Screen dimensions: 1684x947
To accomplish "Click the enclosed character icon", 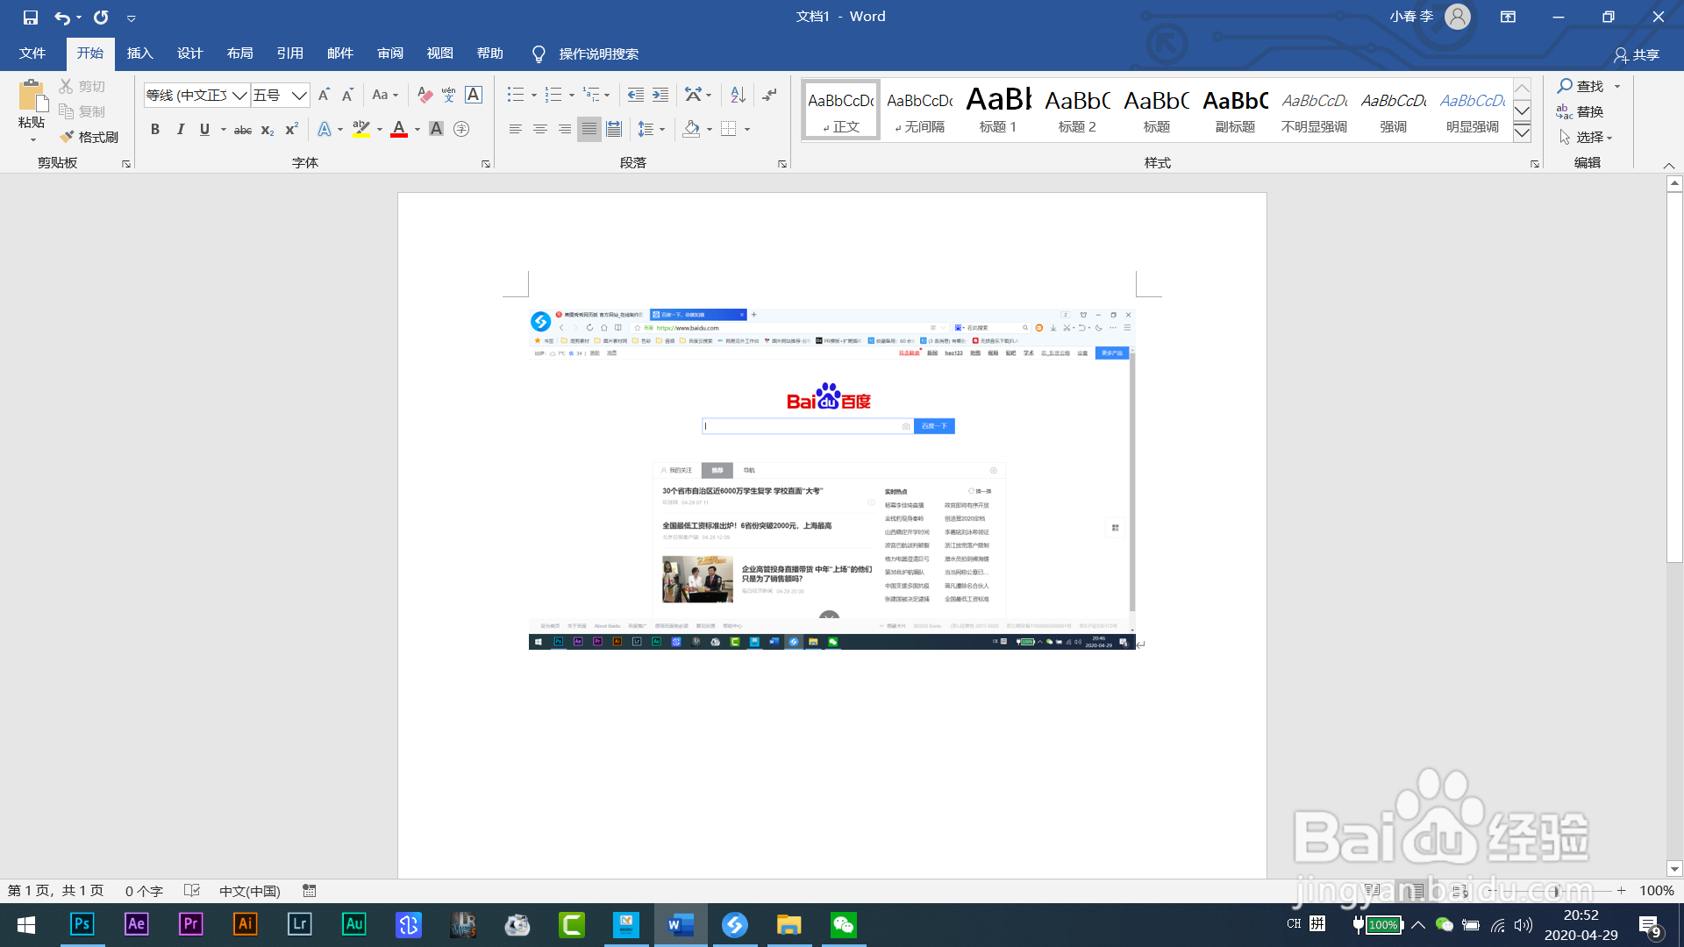I will (x=461, y=129).
